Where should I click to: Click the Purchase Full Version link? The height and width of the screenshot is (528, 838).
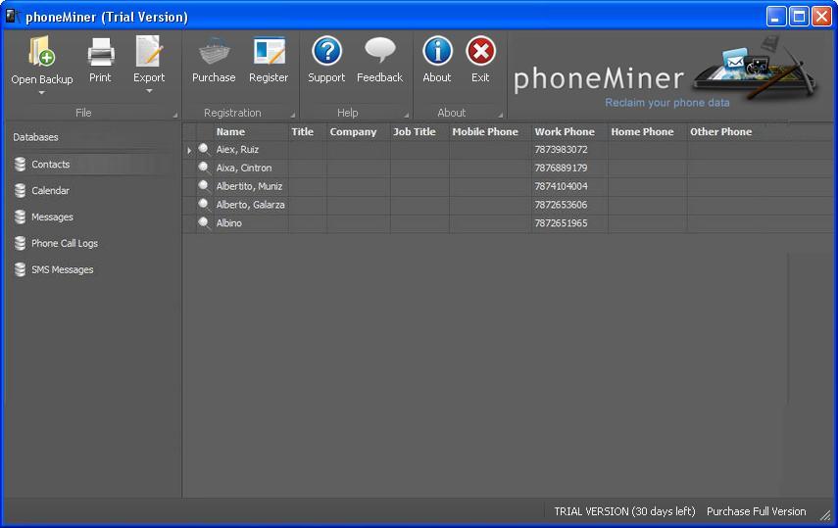click(x=757, y=512)
